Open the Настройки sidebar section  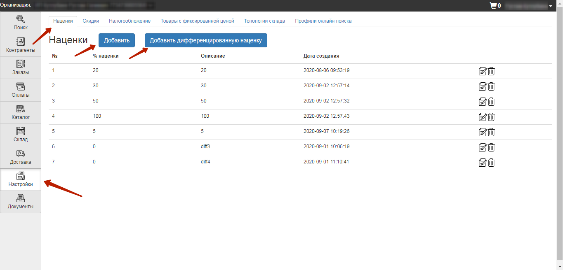point(21,179)
